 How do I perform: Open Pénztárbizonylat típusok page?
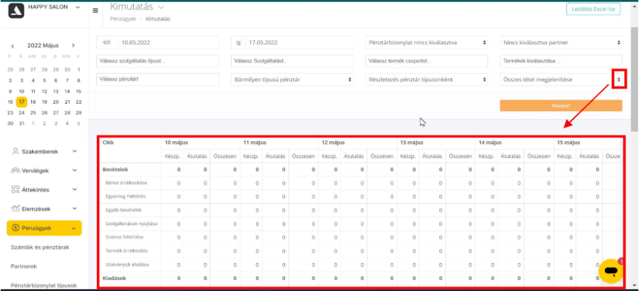pos(44,286)
